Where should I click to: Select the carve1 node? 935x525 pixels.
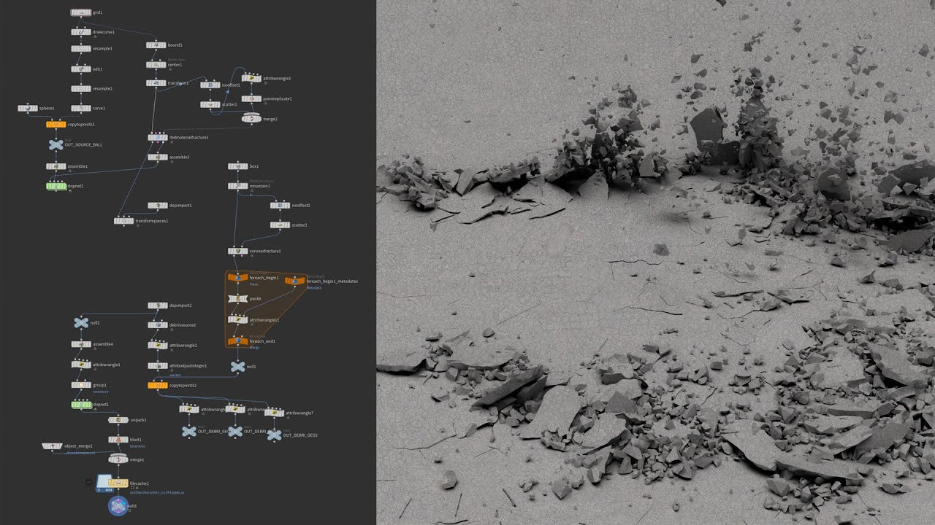pos(81,108)
